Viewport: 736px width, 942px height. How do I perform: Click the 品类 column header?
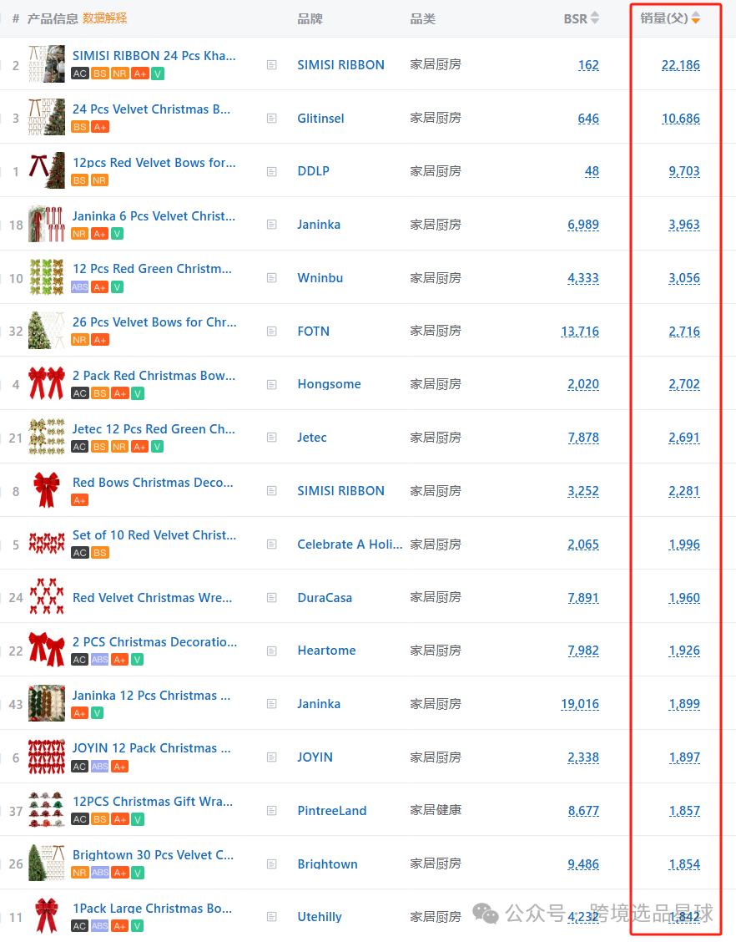tap(422, 19)
